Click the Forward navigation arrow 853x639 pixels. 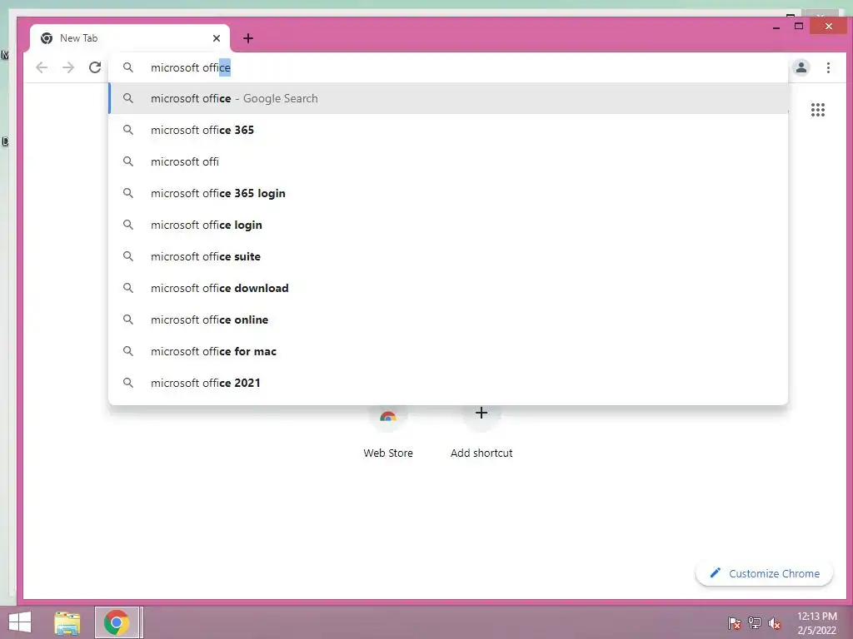click(x=68, y=67)
